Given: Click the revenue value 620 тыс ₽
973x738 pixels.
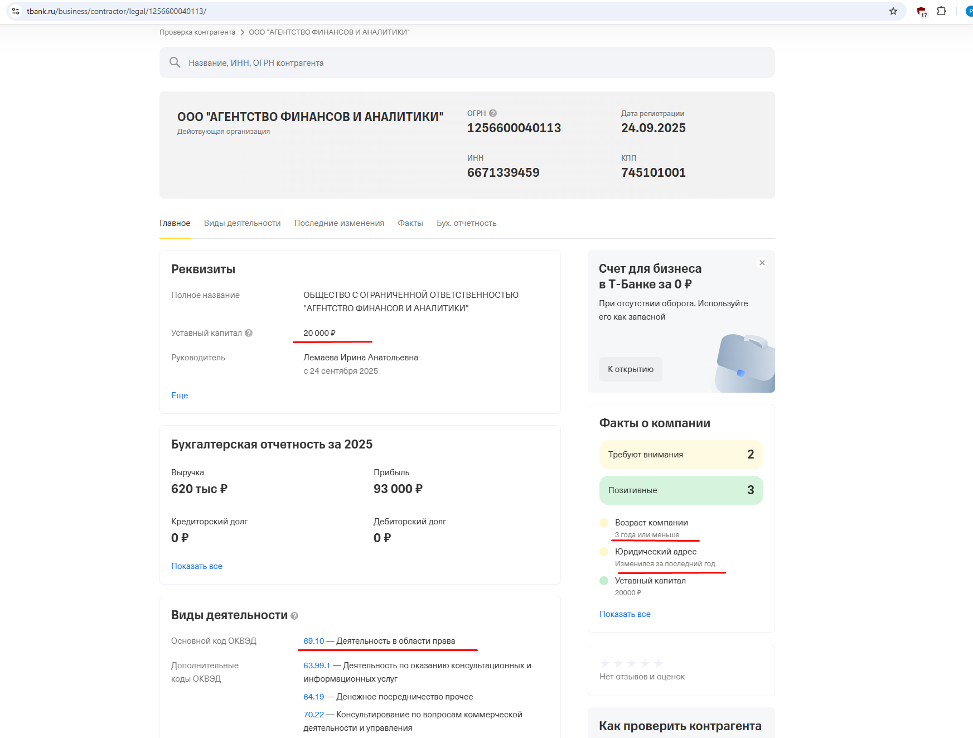Looking at the screenshot, I should [199, 489].
